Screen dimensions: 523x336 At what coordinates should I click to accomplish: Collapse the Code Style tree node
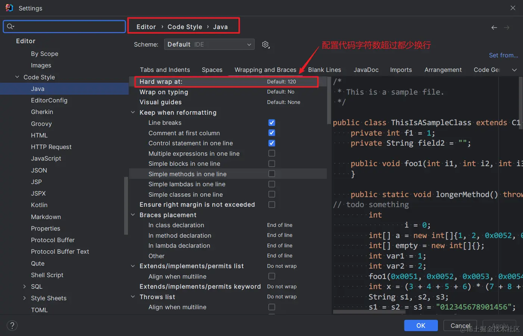[17, 77]
